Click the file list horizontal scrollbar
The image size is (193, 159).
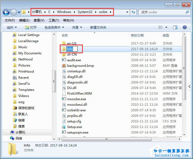(107, 139)
